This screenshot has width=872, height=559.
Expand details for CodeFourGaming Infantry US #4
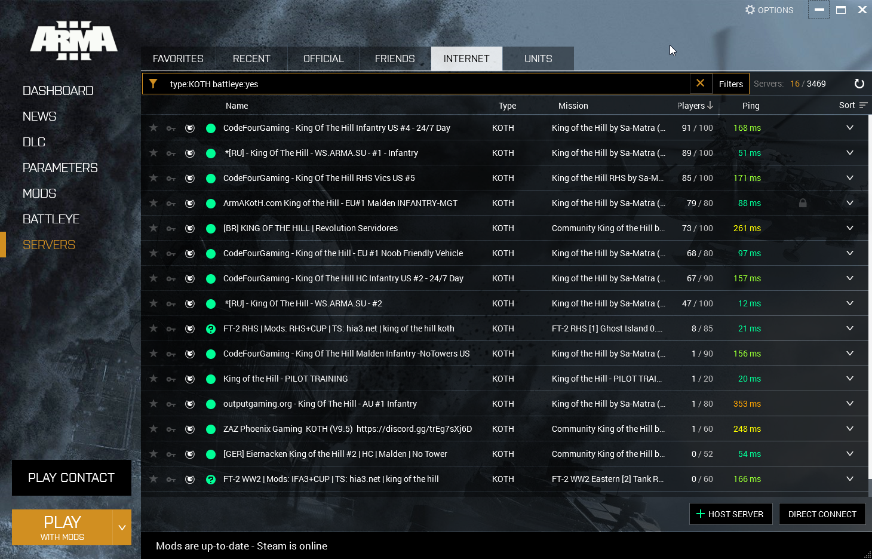pos(850,128)
